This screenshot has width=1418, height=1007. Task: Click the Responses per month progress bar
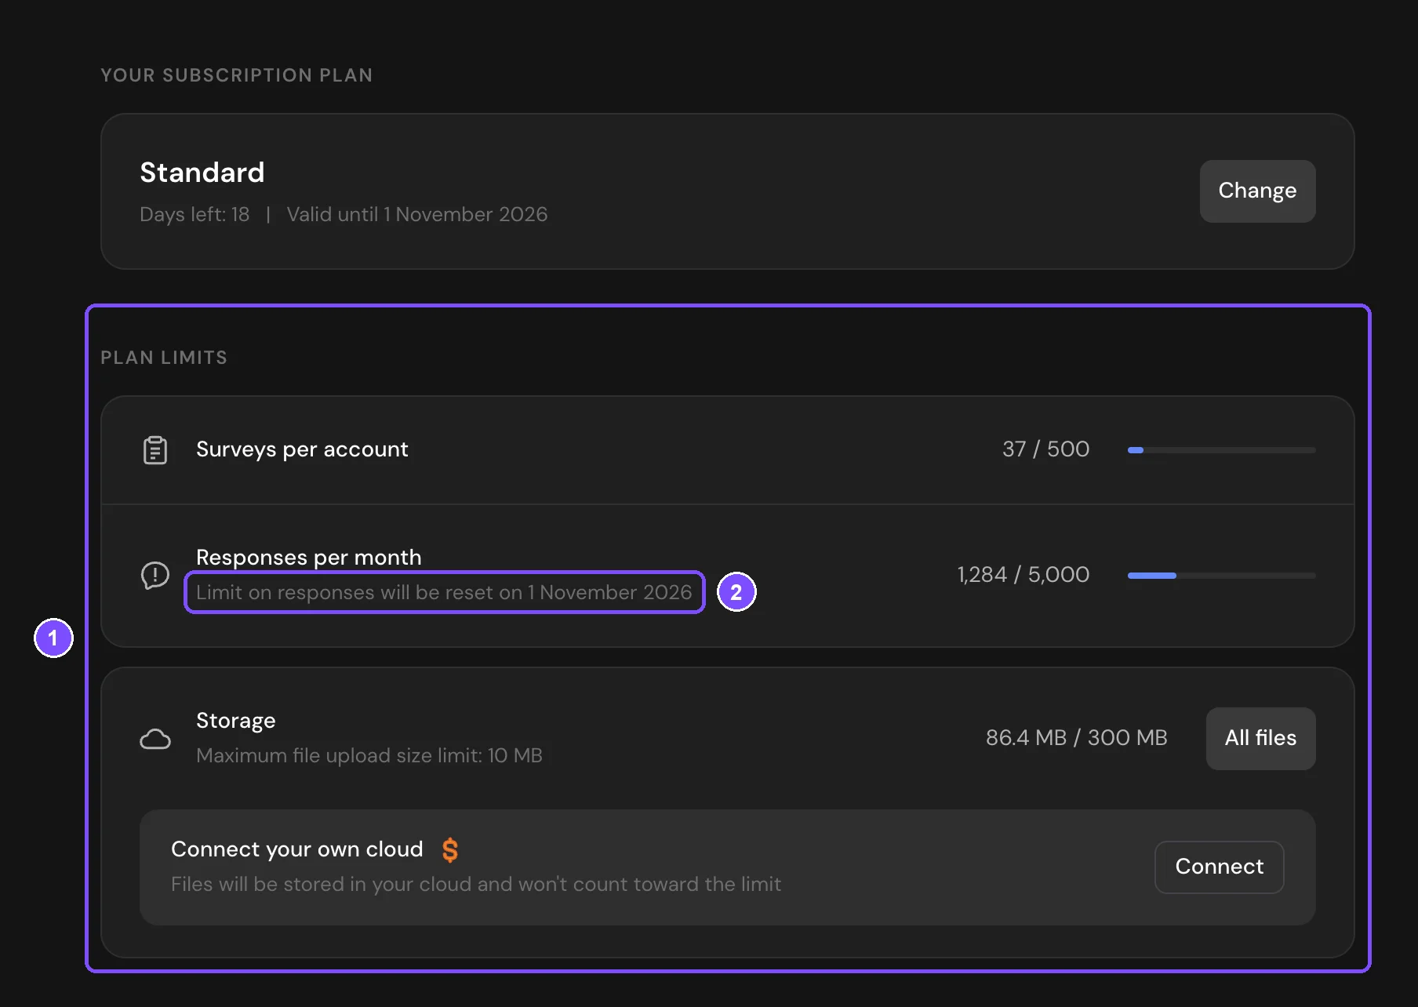click(1221, 576)
